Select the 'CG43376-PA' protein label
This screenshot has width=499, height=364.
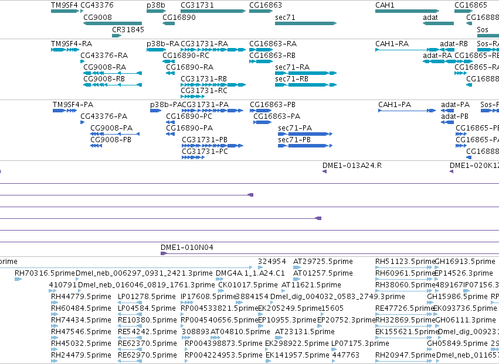[104, 116]
